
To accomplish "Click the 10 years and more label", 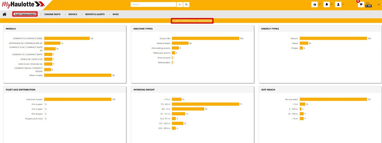I will coord(34,119).
